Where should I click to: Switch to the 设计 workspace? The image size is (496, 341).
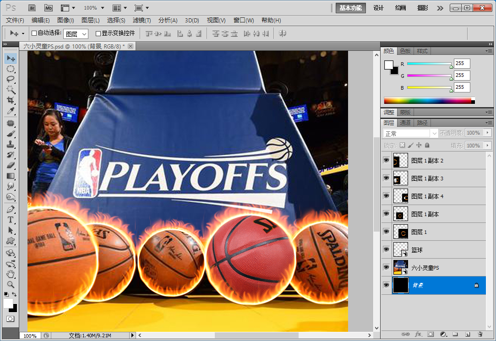378,8
